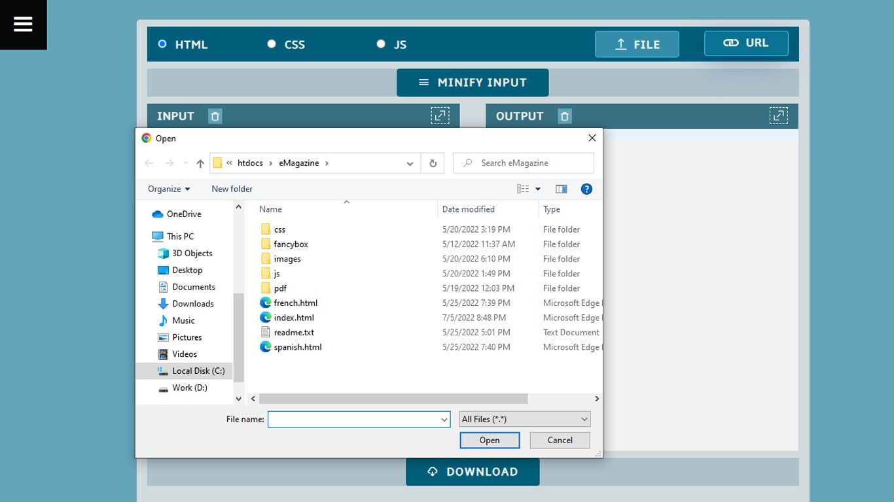The width and height of the screenshot is (894, 502).
Task: Click the MINIFY INPUT button
Action: coord(473,82)
